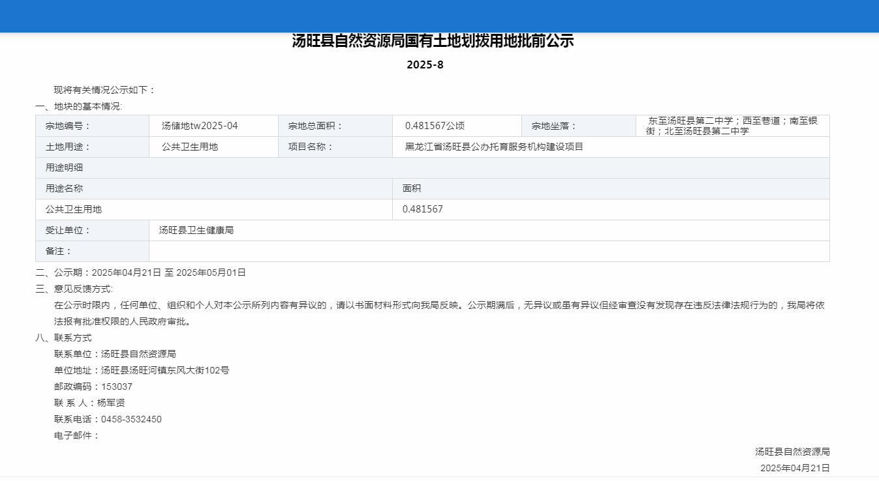Click heading 八、联系方式

(x=63, y=338)
